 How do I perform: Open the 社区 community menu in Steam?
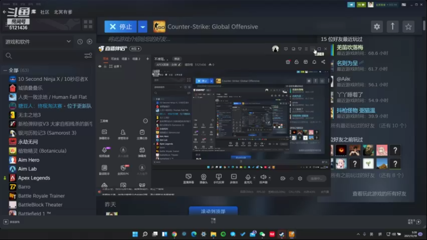[x=45, y=12]
